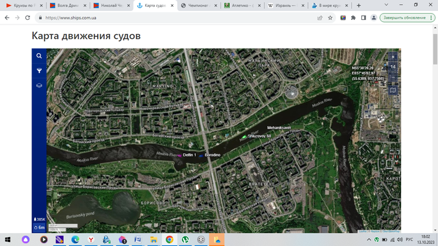Close the Карта судов tab
Image resolution: width=438 pixels, height=246 pixels.
tap(172, 5)
